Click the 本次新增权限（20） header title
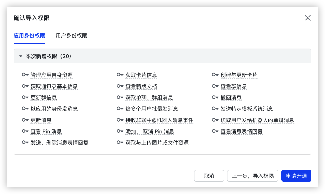 tap(48, 56)
